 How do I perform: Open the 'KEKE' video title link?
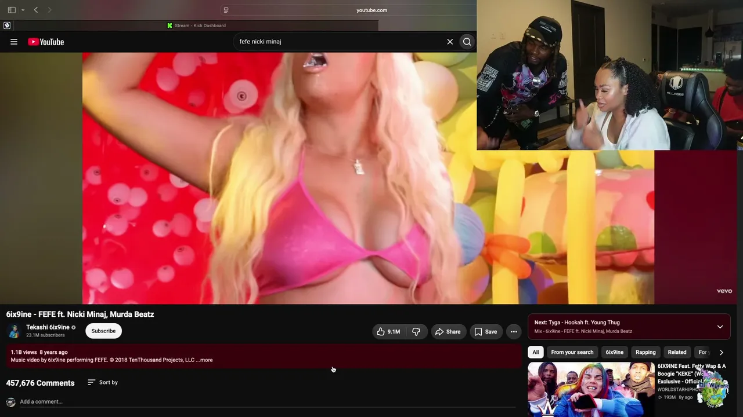pyautogui.click(x=692, y=374)
